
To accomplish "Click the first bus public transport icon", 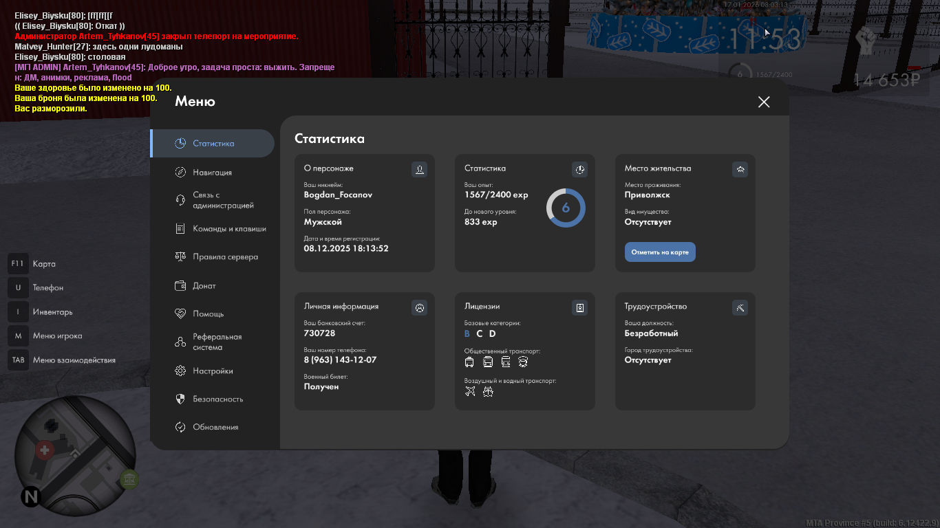I will tap(469, 362).
